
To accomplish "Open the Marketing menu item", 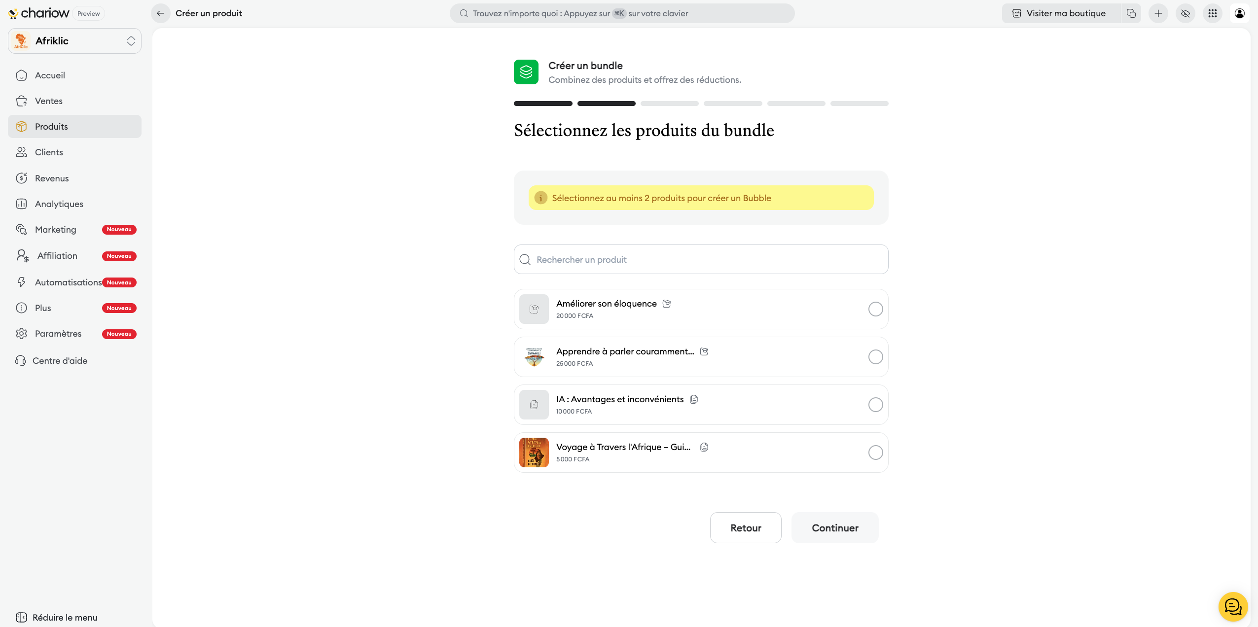I will tap(56, 230).
